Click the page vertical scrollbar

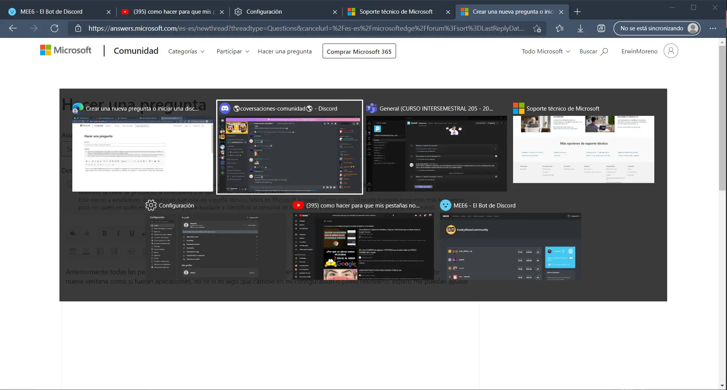(722, 117)
